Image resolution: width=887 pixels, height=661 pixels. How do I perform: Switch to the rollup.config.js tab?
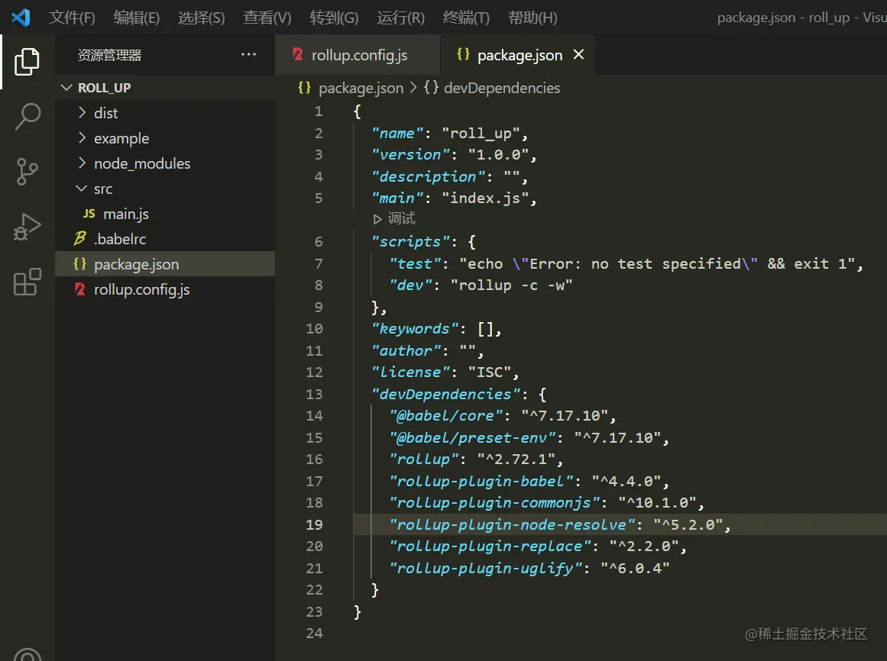point(358,55)
